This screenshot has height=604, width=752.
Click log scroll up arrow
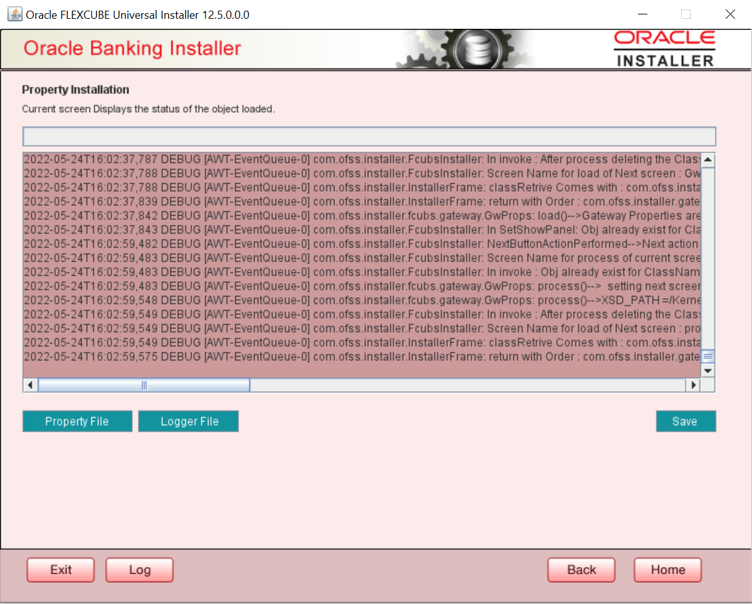[x=708, y=160]
